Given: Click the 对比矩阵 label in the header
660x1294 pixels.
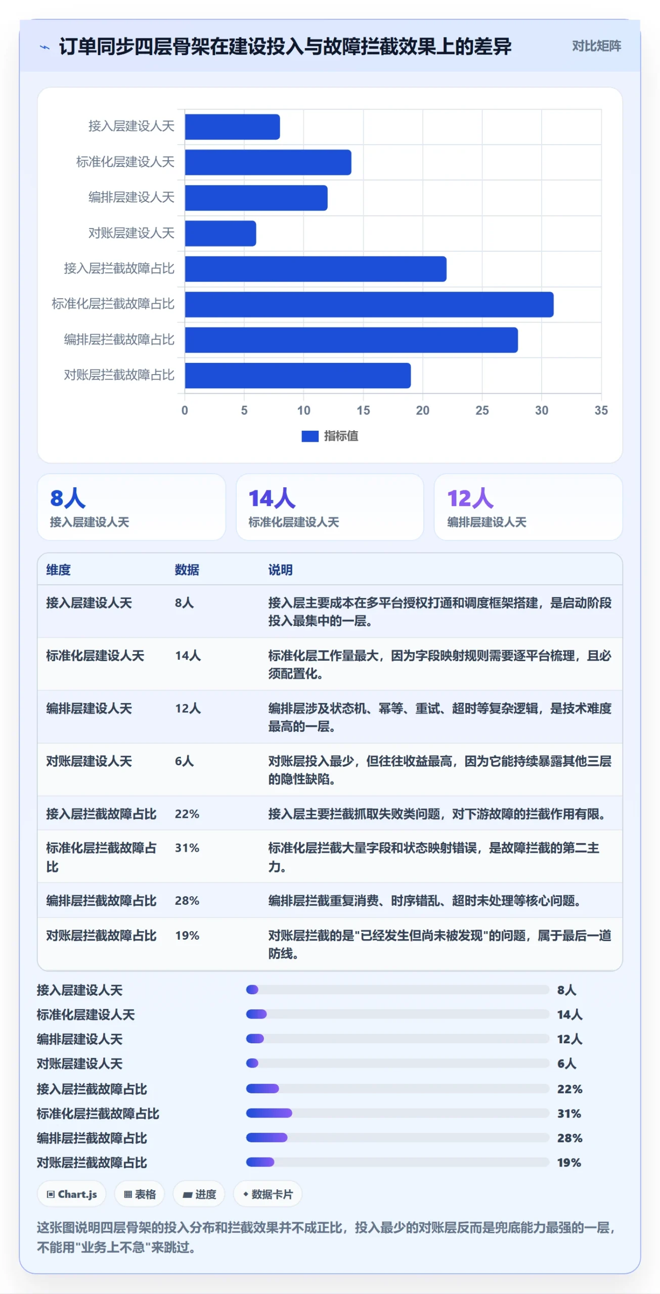Looking at the screenshot, I should [596, 46].
